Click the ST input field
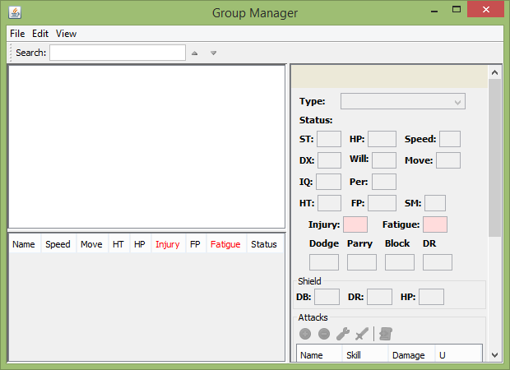This screenshot has height=370, width=510. click(x=329, y=139)
